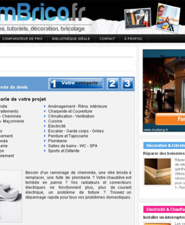Open the COMPARATEUR DE PRIX menu item

pyautogui.click(x=22, y=38)
